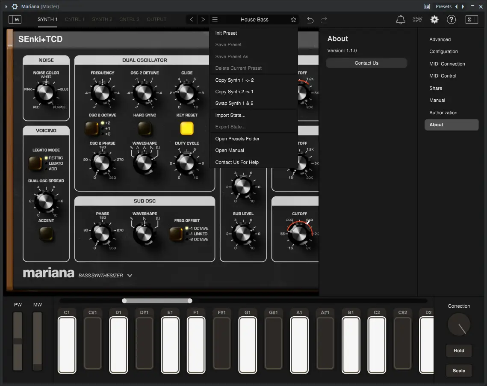Expand the mariana Bass Synthesizer chevron
Image resolution: width=487 pixels, height=386 pixels.
pyautogui.click(x=130, y=275)
